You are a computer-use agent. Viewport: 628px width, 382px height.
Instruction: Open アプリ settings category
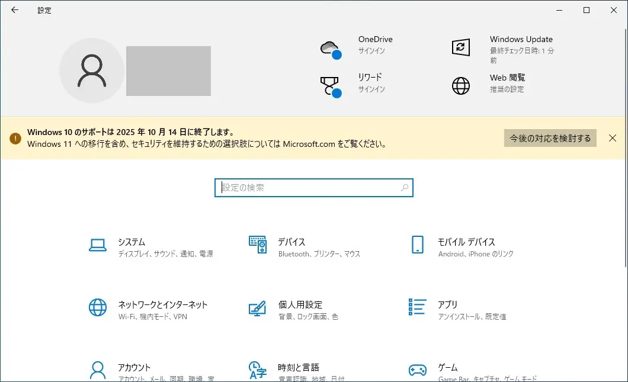click(x=457, y=310)
